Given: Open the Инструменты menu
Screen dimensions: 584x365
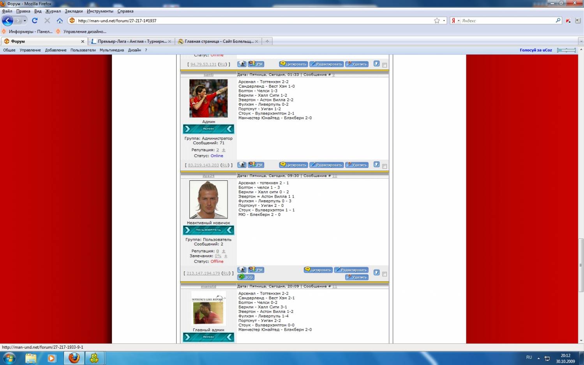Looking at the screenshot, I should point(100,11).
